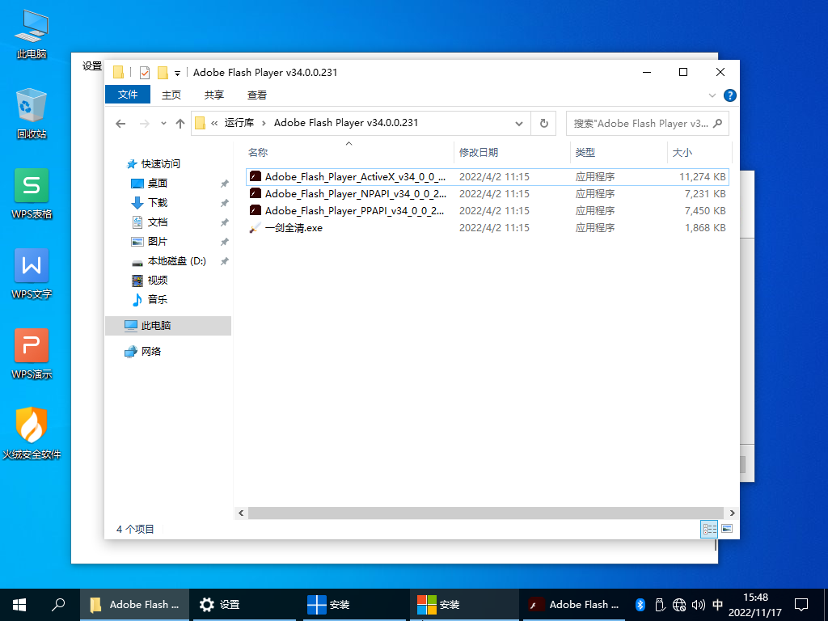The height and width of the screenshot is (621, 828).
Task: Refresh the current folder view
Action: coord(543,124)
